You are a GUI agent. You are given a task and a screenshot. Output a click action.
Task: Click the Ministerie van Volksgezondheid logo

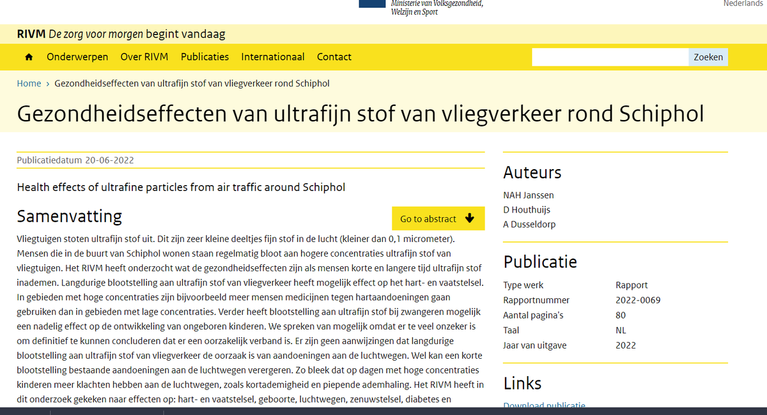click(422, 6)
